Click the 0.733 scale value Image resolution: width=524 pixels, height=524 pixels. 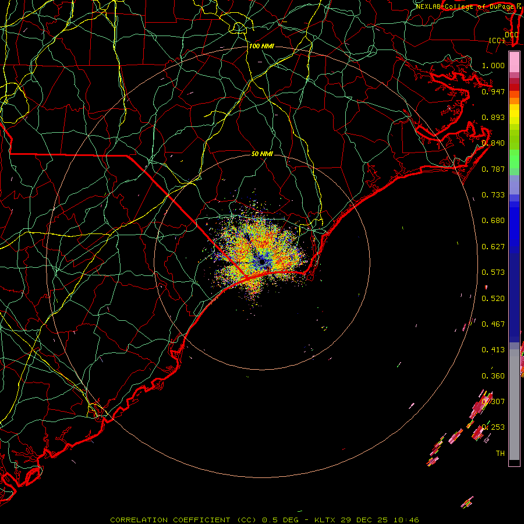493,195
